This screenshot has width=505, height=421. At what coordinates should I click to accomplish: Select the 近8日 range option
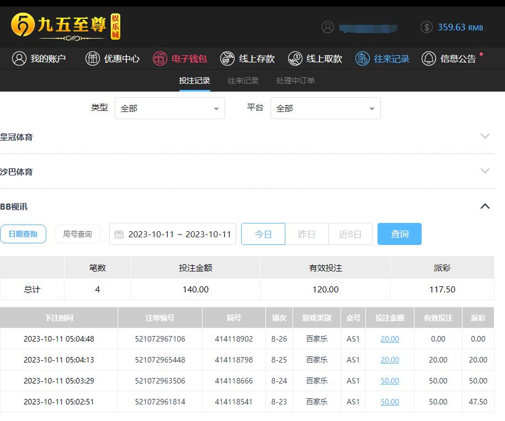350,234
